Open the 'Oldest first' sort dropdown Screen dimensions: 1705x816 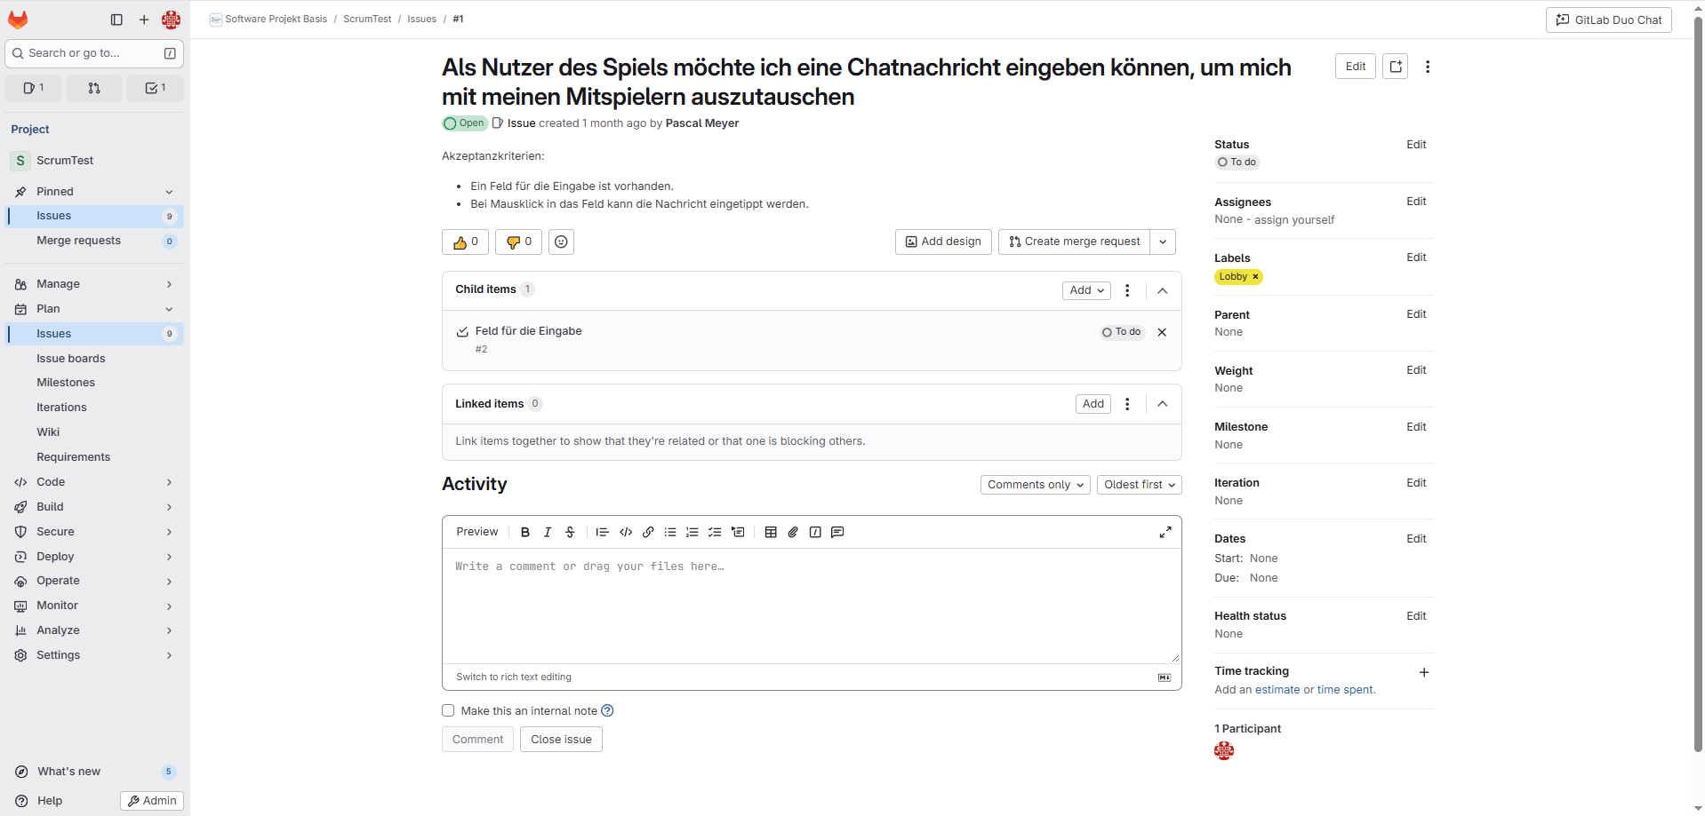point(1139,485)
